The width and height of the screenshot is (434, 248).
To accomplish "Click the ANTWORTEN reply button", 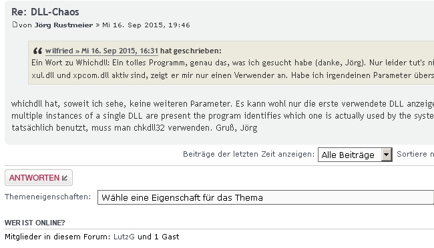I will pos(39,178).
